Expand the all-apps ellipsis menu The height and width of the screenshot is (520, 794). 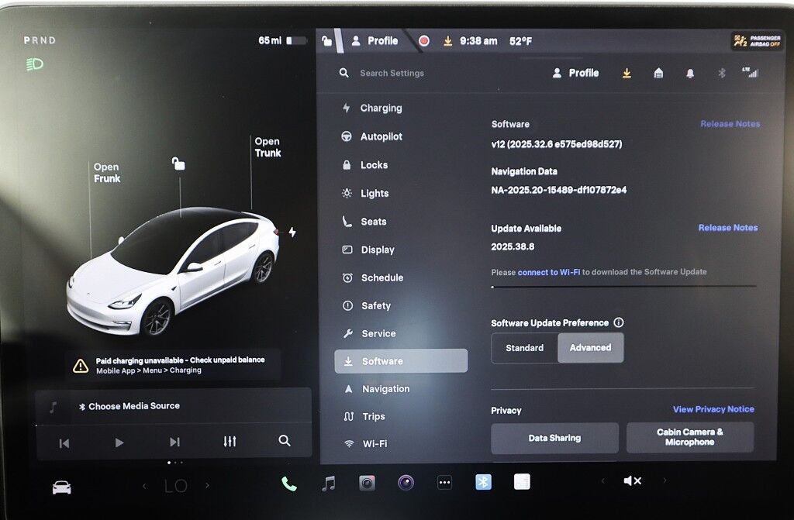click(x=444, y=480)
